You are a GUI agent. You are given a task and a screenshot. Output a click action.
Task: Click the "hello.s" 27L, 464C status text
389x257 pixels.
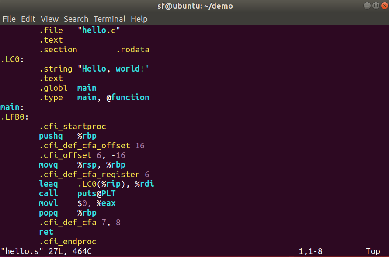point(46,251)
